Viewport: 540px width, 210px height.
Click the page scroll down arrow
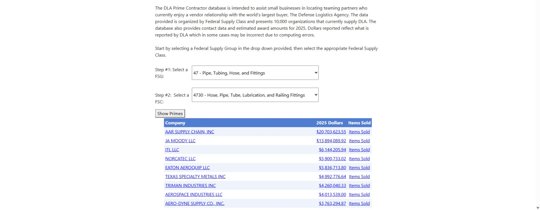point(538,208)
